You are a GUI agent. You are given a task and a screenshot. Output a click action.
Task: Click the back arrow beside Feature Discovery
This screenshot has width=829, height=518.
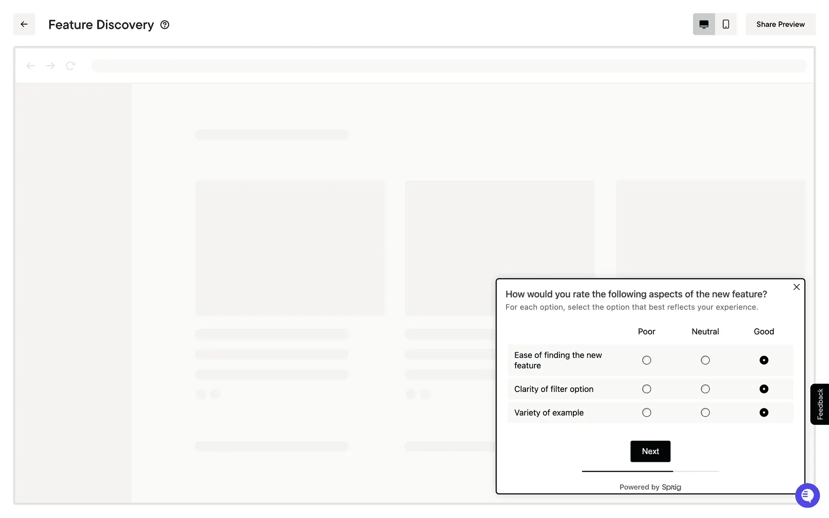(x=24, y=24)
